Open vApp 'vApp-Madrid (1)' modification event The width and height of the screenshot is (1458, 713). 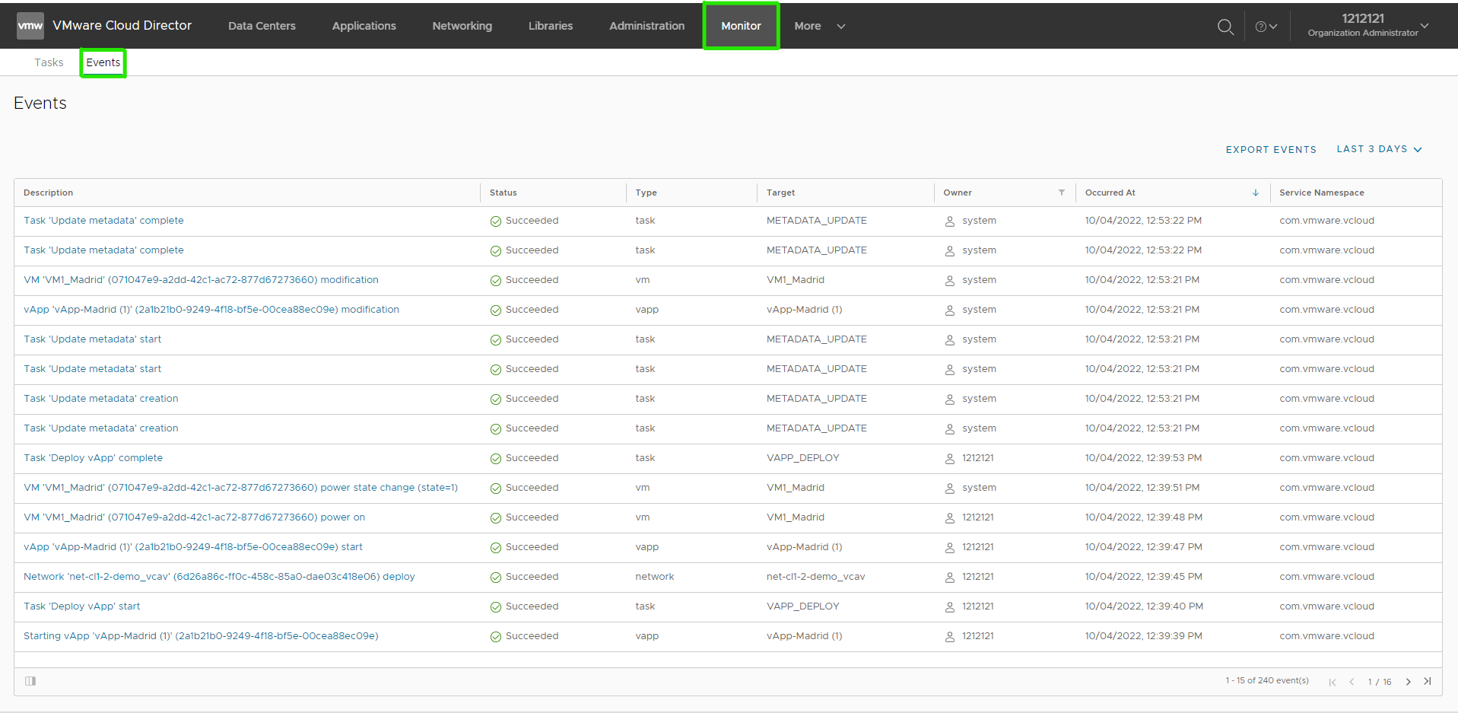coord(211,310)
